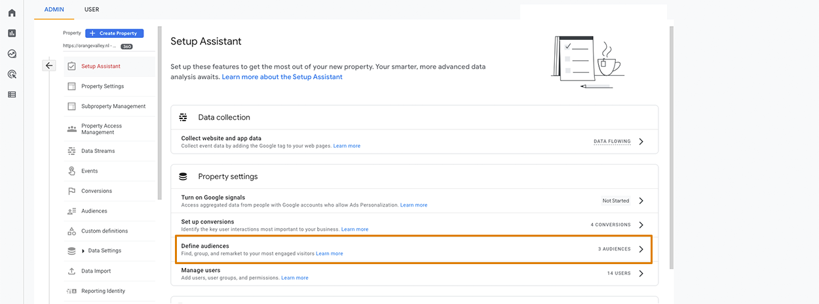The image size is (819, 304).
Task: Open the Configure table icon in rail
Action: tap(12, 94)
